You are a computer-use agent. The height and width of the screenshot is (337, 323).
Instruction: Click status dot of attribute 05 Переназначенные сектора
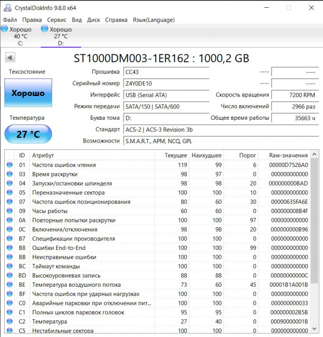9,192
